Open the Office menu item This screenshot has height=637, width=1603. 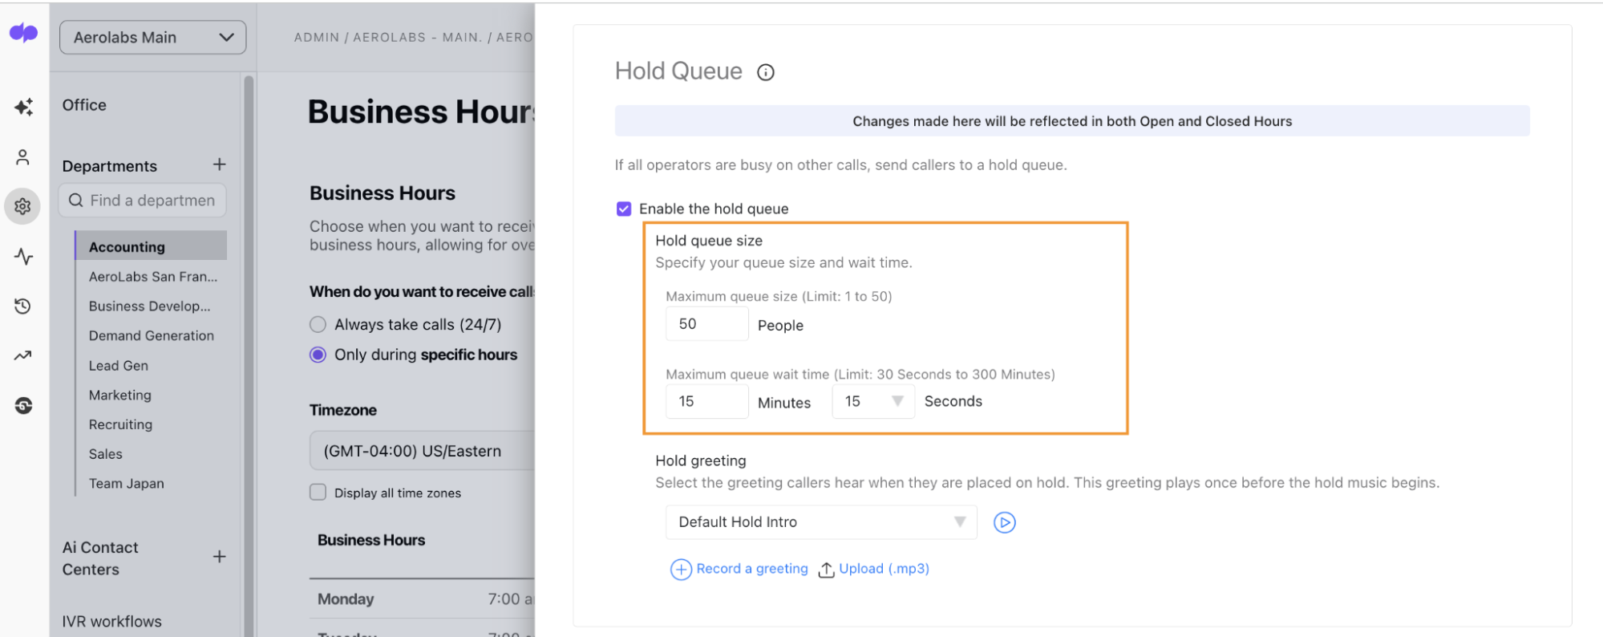84,105
